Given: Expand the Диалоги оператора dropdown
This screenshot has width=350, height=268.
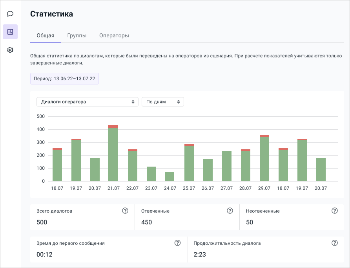Looking at the screenshot, I should (x=87, y=102).
